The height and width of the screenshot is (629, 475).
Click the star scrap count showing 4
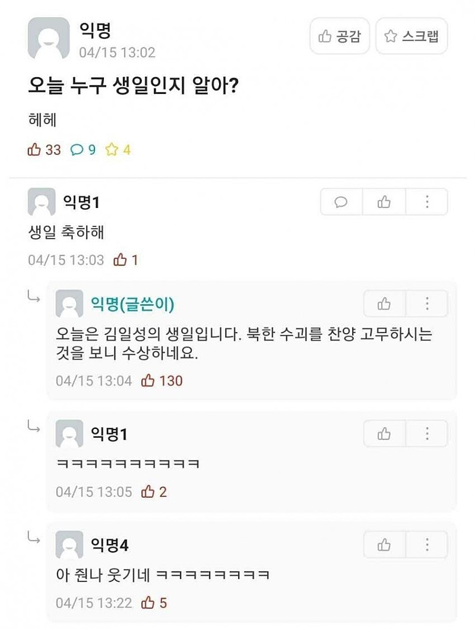click(118, 150)
